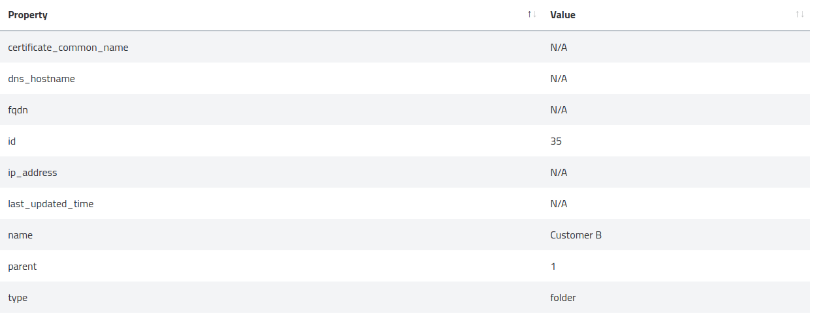Click the parent value 1
This screenshot has width=816, height=318.
tap(553, 266)
